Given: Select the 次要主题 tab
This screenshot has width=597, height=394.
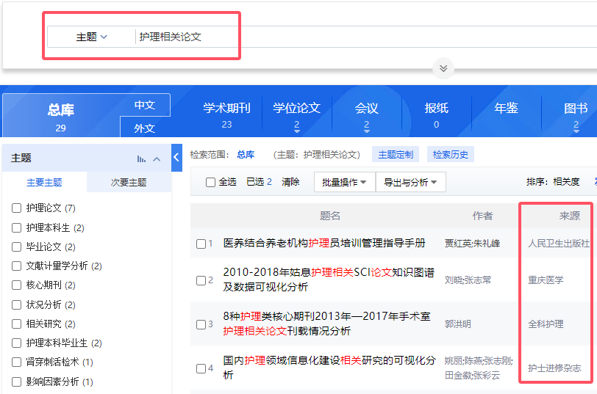Looking at the screenshot, I should 129,183.
